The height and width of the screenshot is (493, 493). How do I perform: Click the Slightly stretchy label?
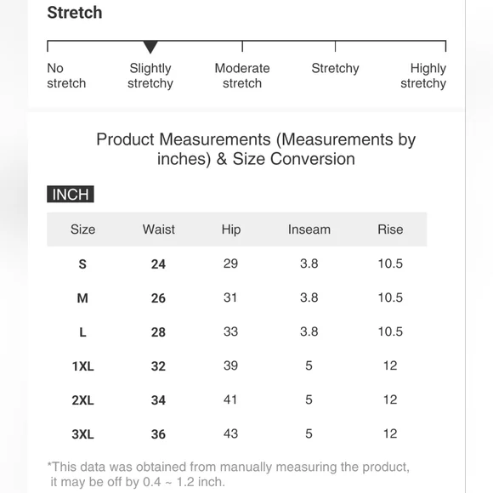click(150, 76)
